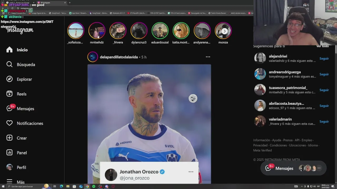Open Paletools bookmark
The image size is (337, 189).
(117, 13)
